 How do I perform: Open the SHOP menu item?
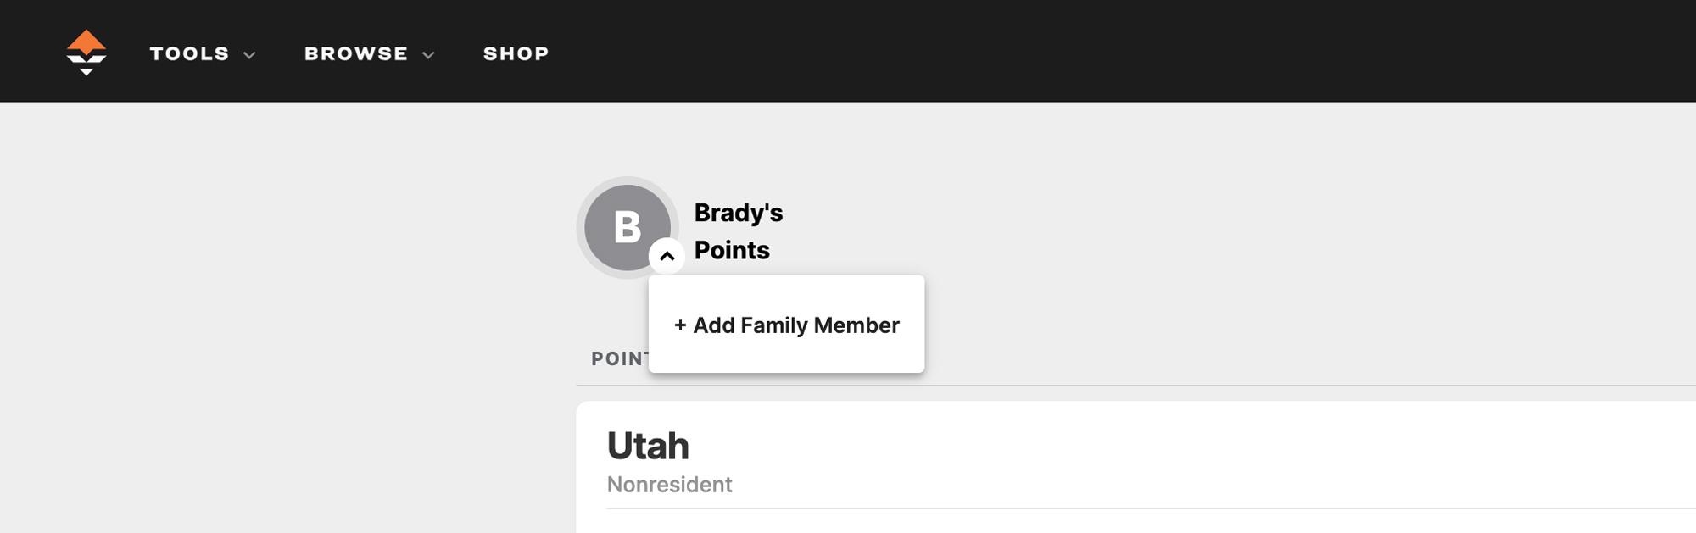click(x=516, y=53)
